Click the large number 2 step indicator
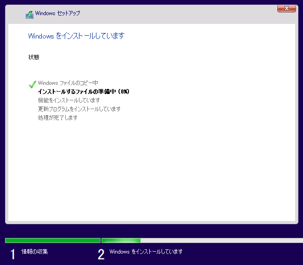 pyautogui.click(x=101, y=254)
